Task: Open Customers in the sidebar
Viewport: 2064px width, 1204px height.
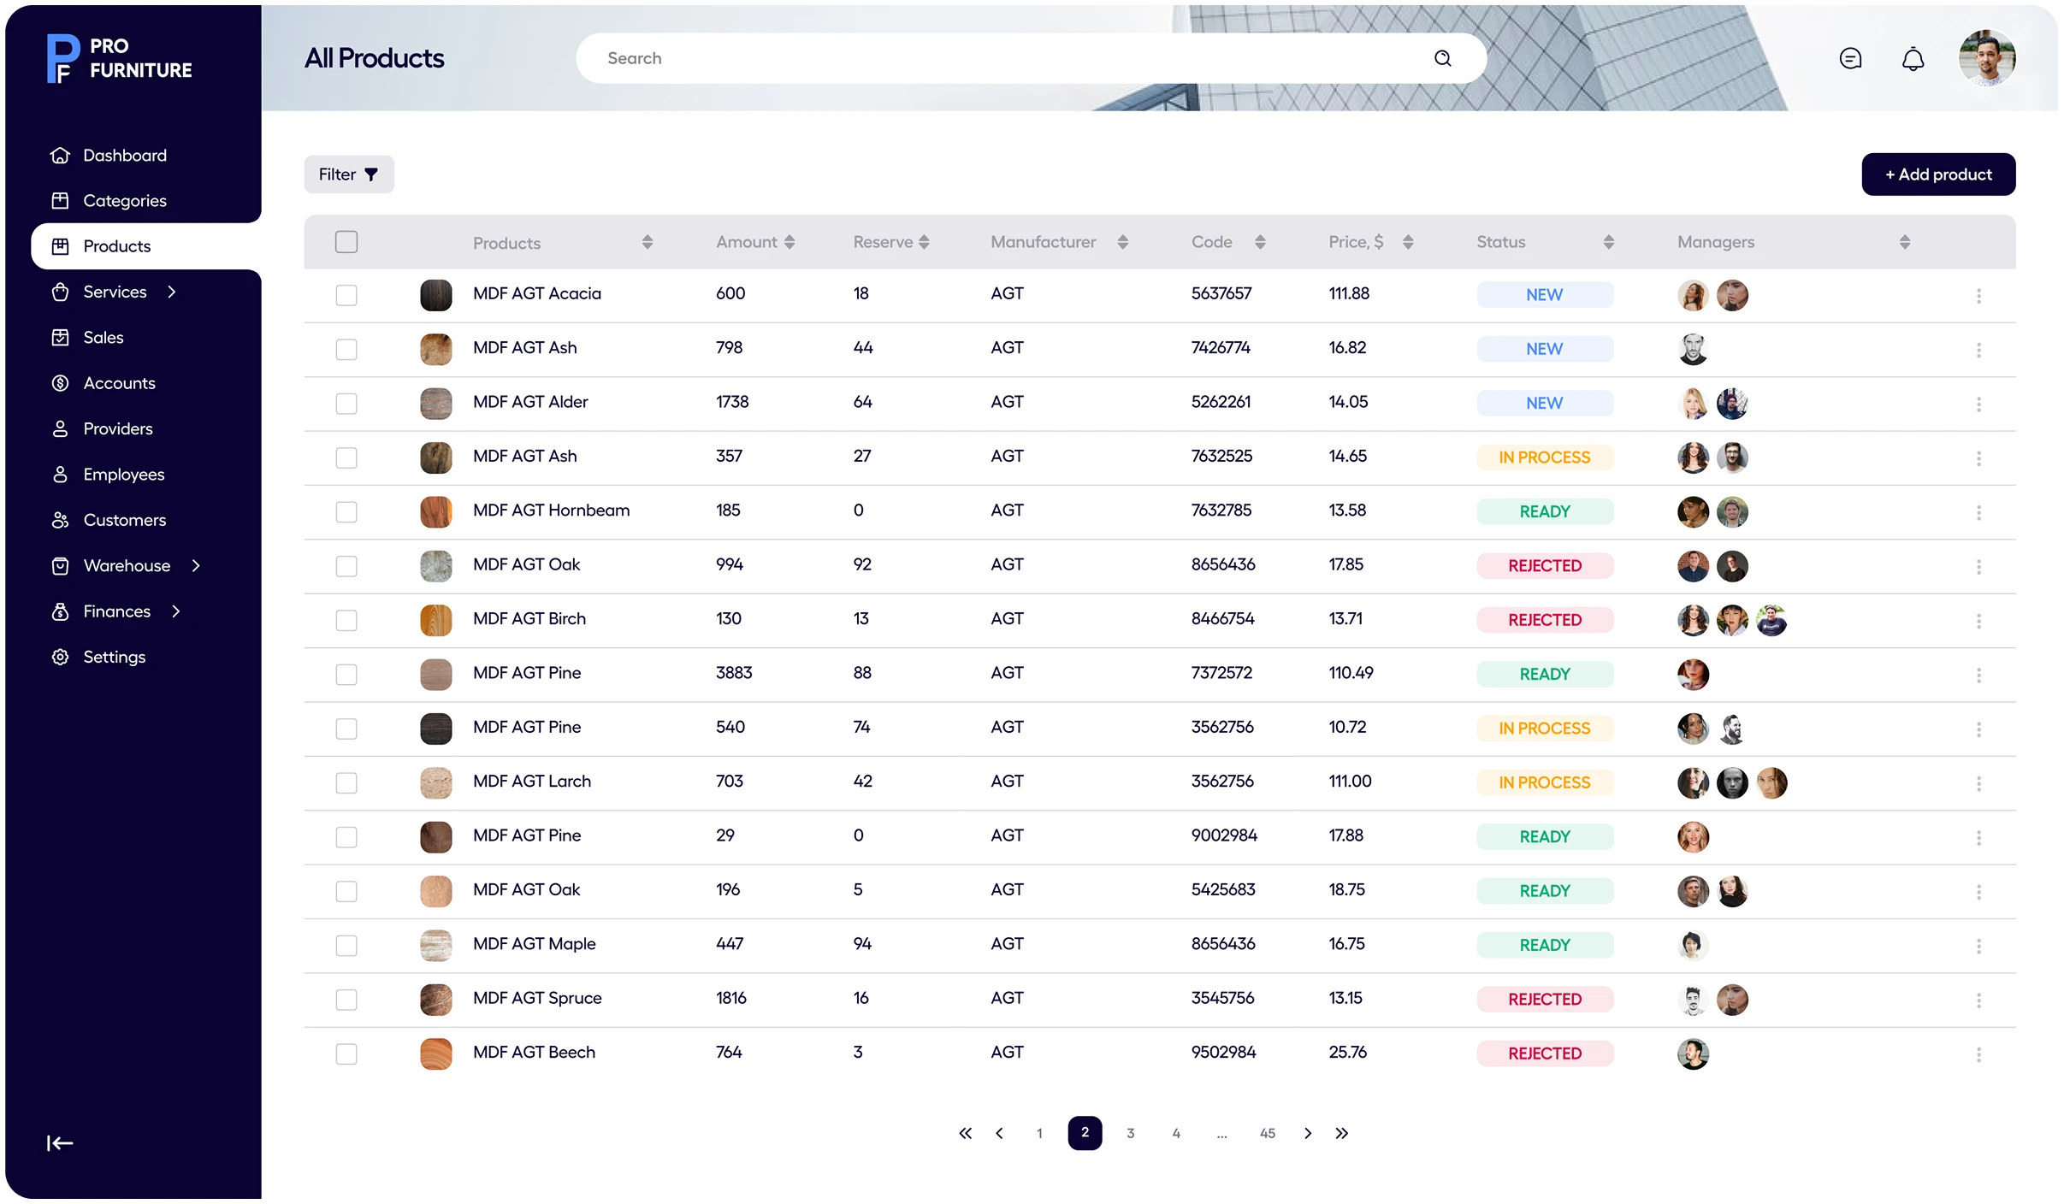Action: click(x=109, y=520)
